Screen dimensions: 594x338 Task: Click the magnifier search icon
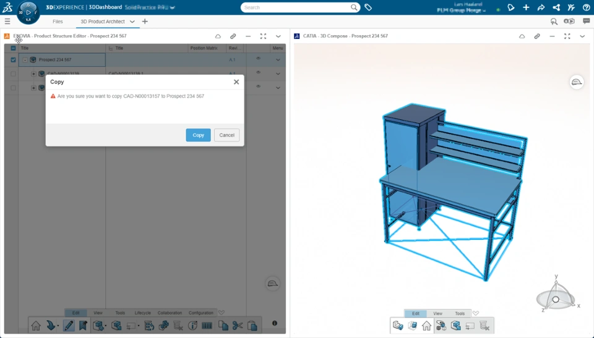pyautogui.click(x=354, y=7)
